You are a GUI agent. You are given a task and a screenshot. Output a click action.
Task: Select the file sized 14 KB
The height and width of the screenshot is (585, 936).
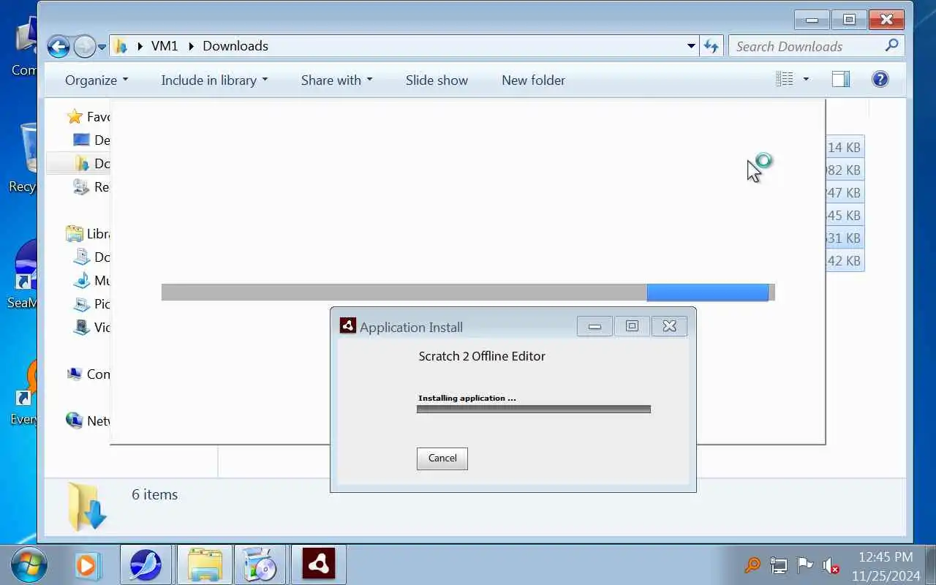[x=845, y=147]
